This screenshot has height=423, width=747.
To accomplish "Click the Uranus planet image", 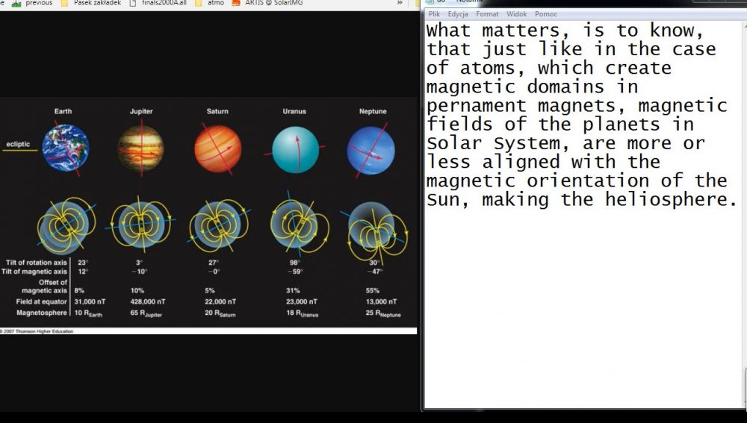I will tap(295, 149).
